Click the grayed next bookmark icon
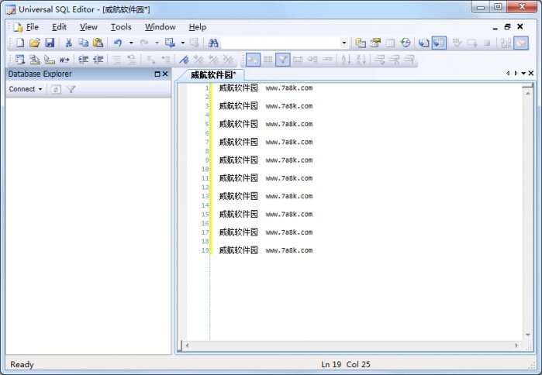The image size is (542, 375). click(199, 60)
